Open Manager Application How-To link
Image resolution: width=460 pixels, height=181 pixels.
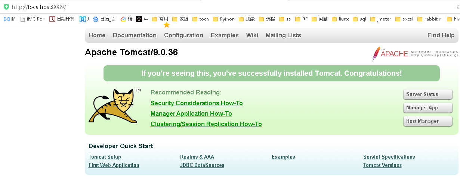(x=191, y=114)
